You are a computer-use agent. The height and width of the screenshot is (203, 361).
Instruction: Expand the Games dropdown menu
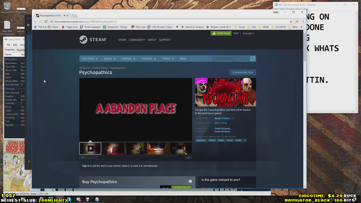pyautogui.click(x=109, y=59)
